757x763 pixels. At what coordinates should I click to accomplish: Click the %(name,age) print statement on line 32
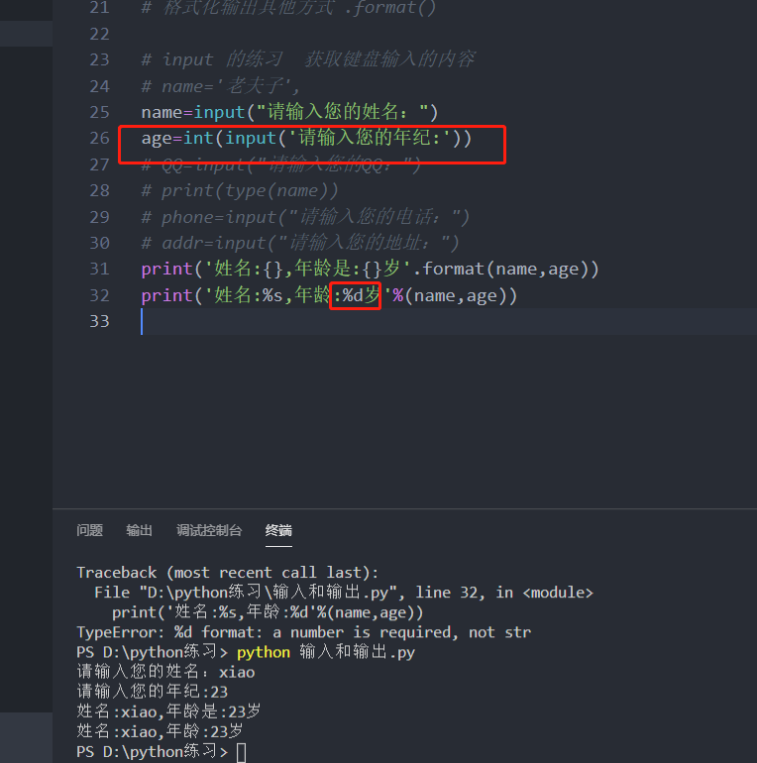tap(329, 295)
